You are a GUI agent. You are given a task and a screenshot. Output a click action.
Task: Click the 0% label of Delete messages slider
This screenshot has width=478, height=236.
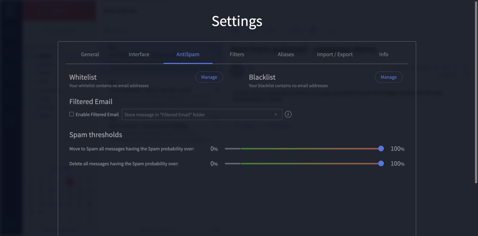214,164
